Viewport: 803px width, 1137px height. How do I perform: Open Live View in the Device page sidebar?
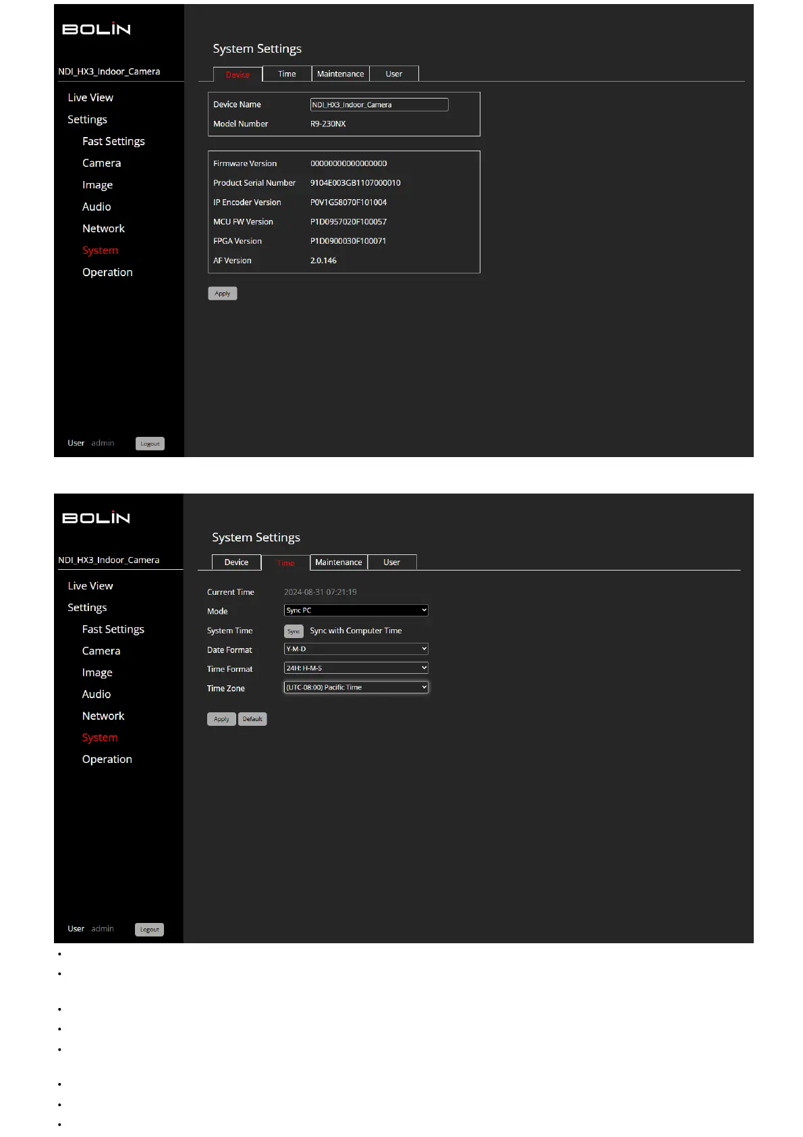[x=90, y=98]
